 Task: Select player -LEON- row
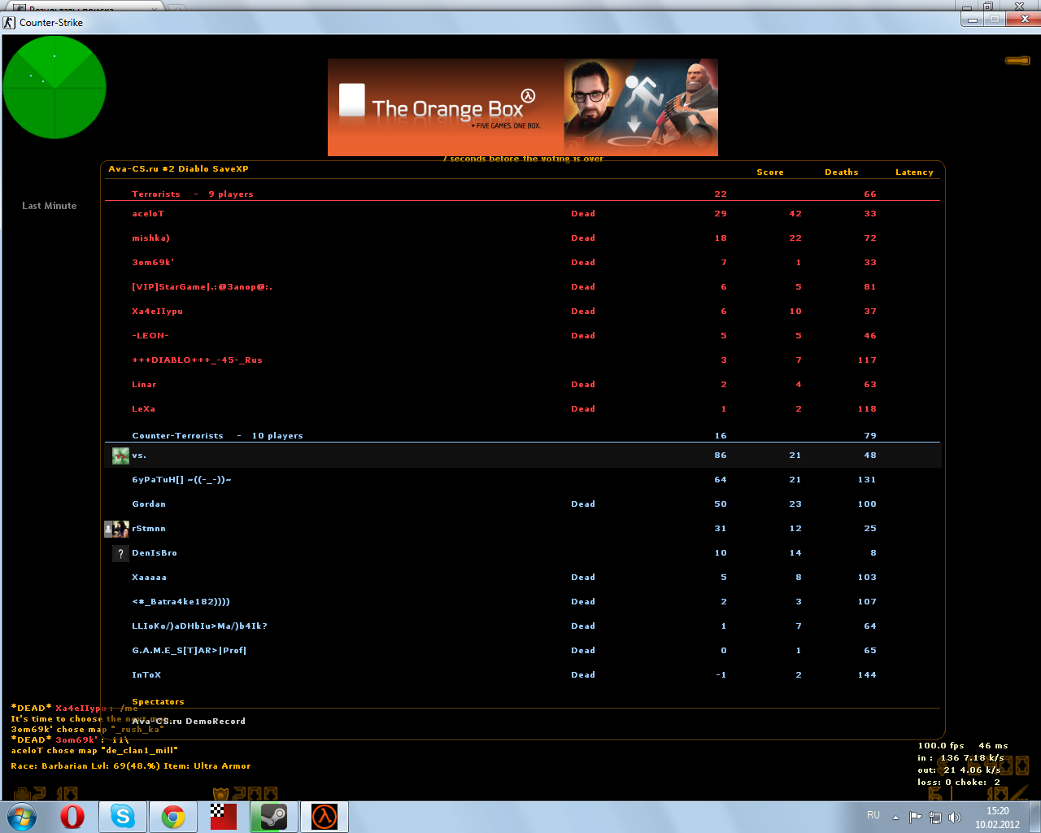pos(522,336)
